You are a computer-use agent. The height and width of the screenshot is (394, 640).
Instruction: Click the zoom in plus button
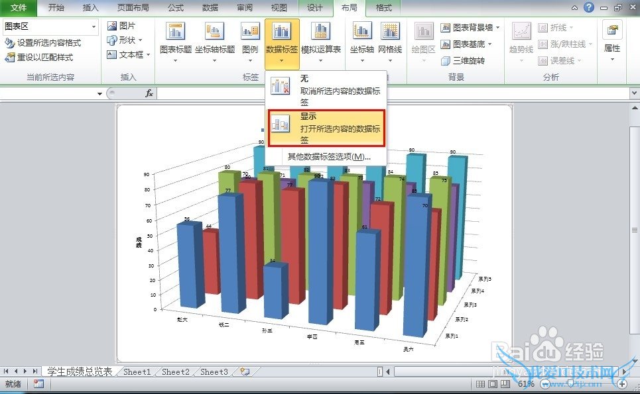point(621,384)
